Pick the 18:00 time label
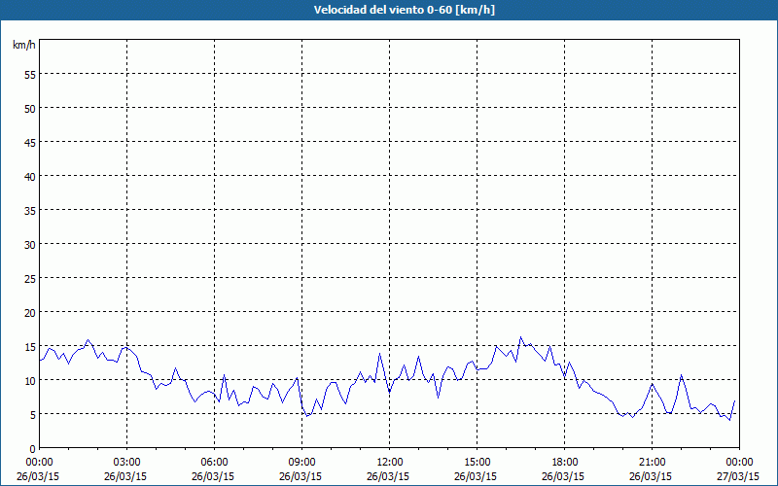The width and height of the screenshot is (778, 486). pyautogui.click(x=565, y=463)
